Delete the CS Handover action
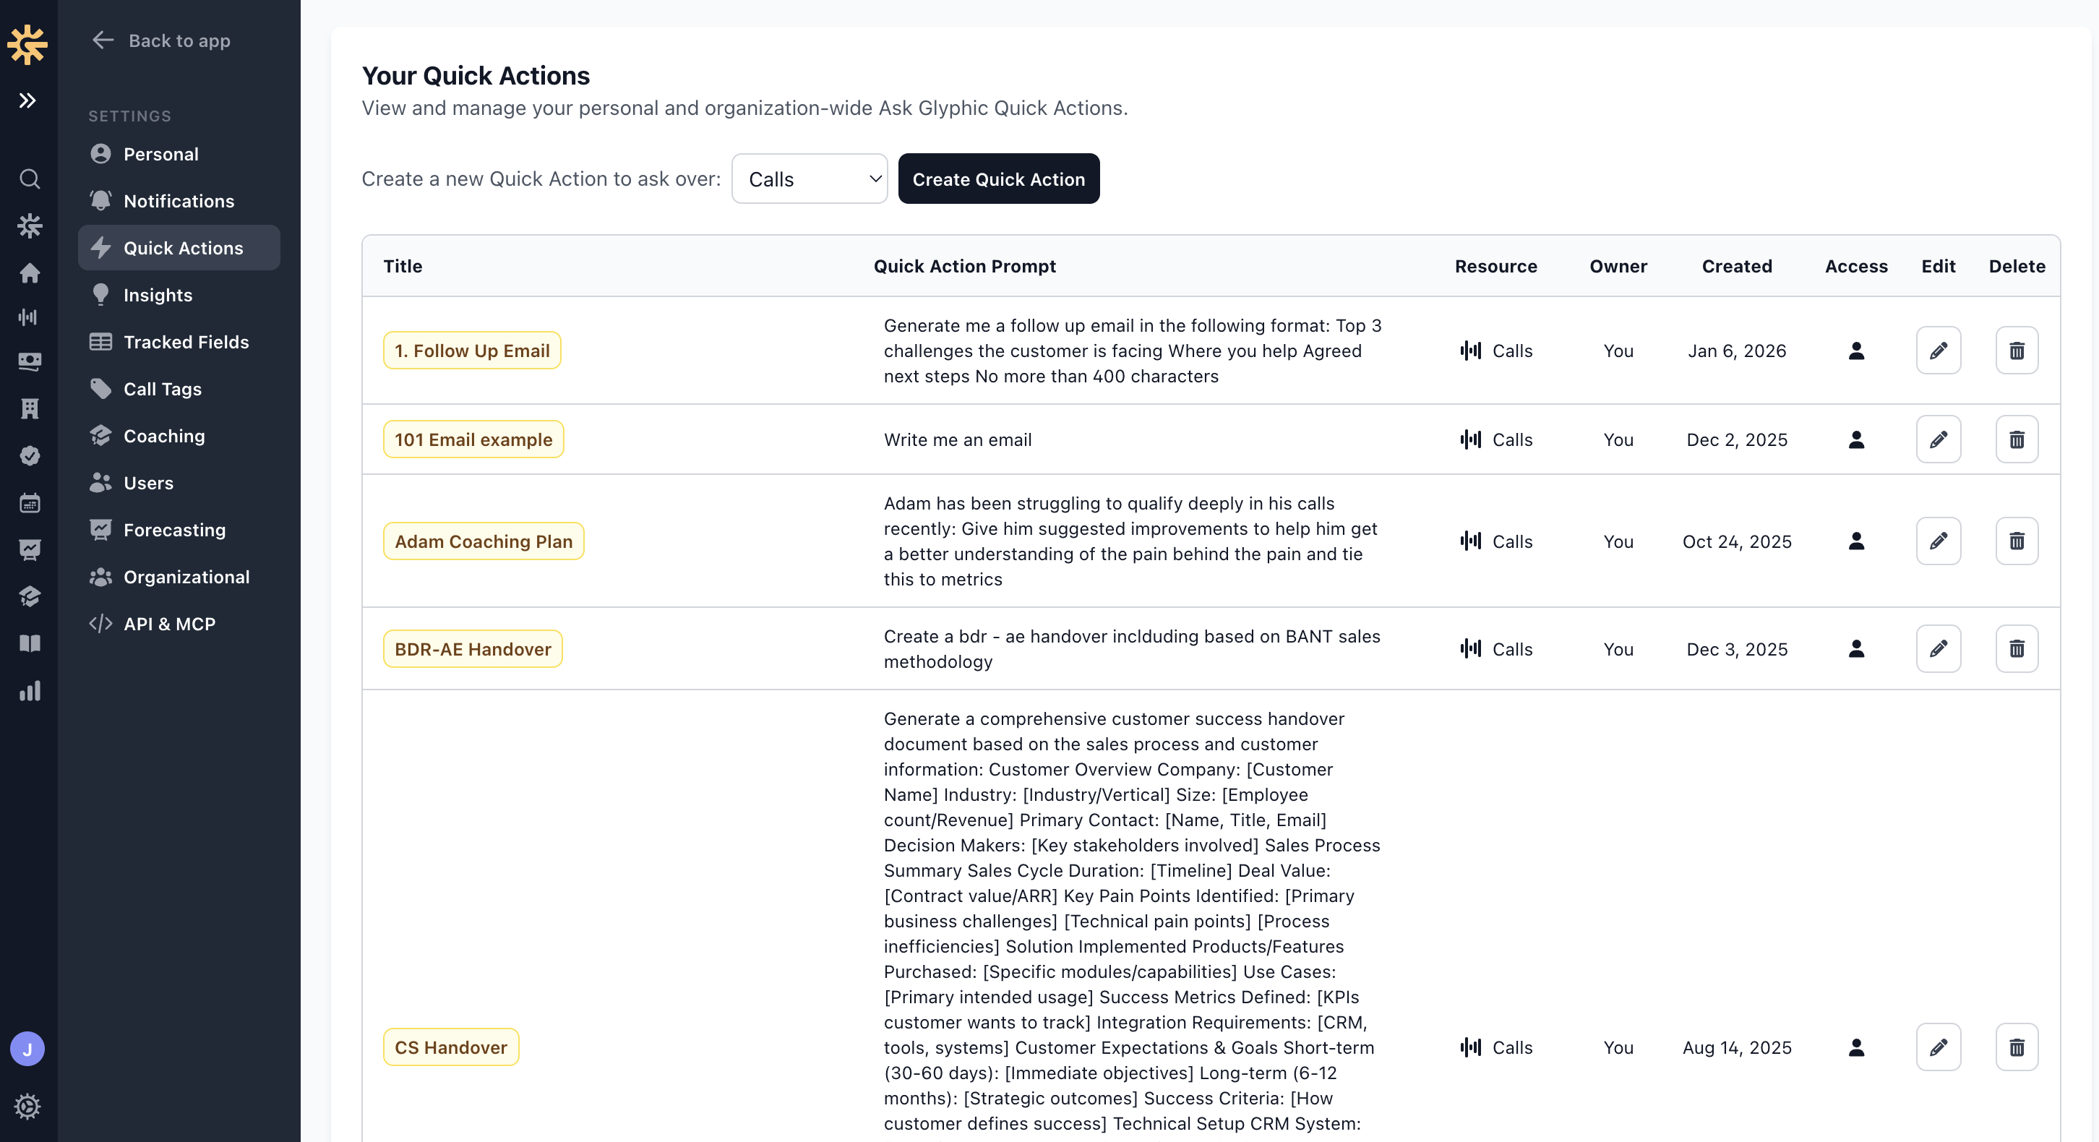 pos(2017,1047)
